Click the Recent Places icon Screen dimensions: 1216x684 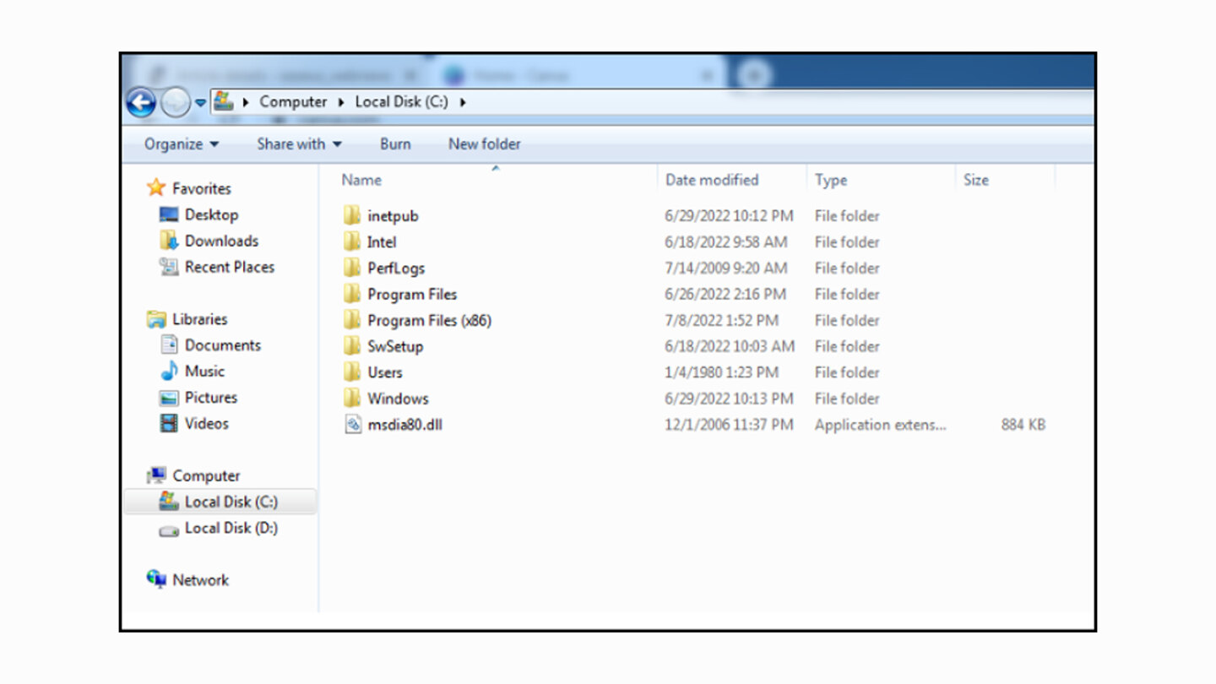click(x=169, y=267)
